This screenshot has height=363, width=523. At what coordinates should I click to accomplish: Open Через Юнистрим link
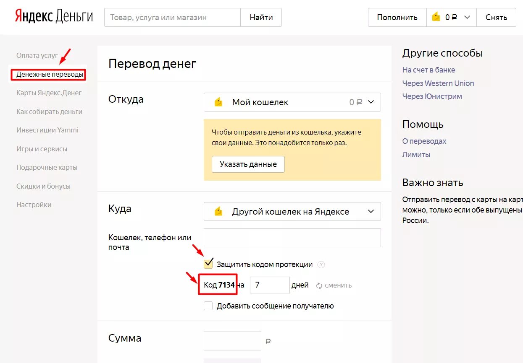click(432, 96)
